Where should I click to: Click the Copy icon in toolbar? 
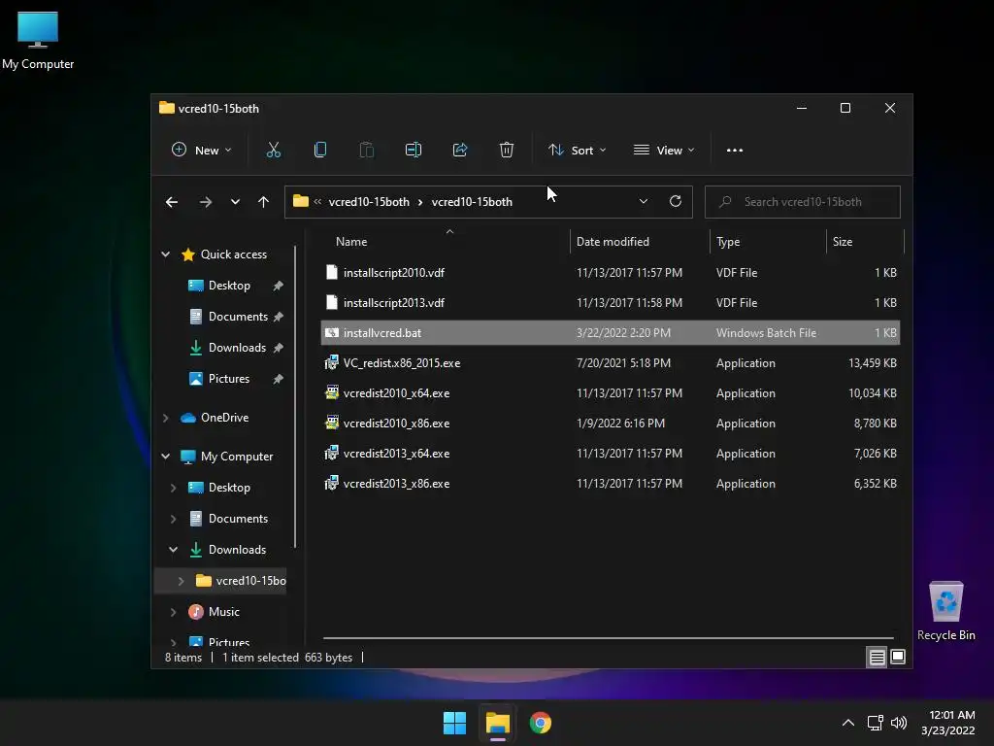coord(320,150)
